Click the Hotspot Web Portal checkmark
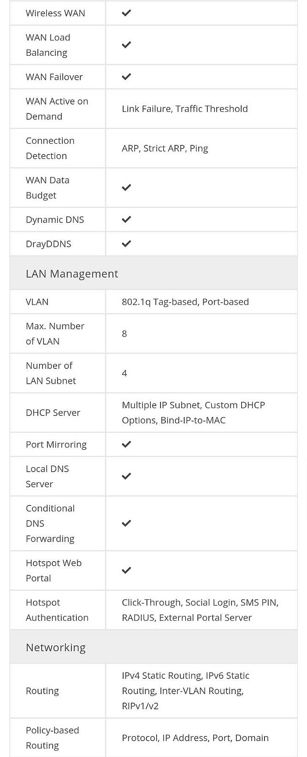The height and width of the screenshot is (757, 307). pyautogui.click(x=126, y=570)
